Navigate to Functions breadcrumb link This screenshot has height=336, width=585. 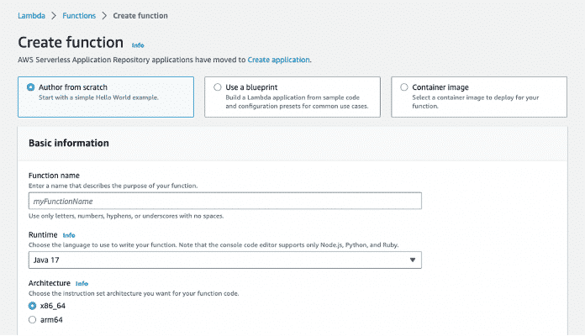point(78,15)
